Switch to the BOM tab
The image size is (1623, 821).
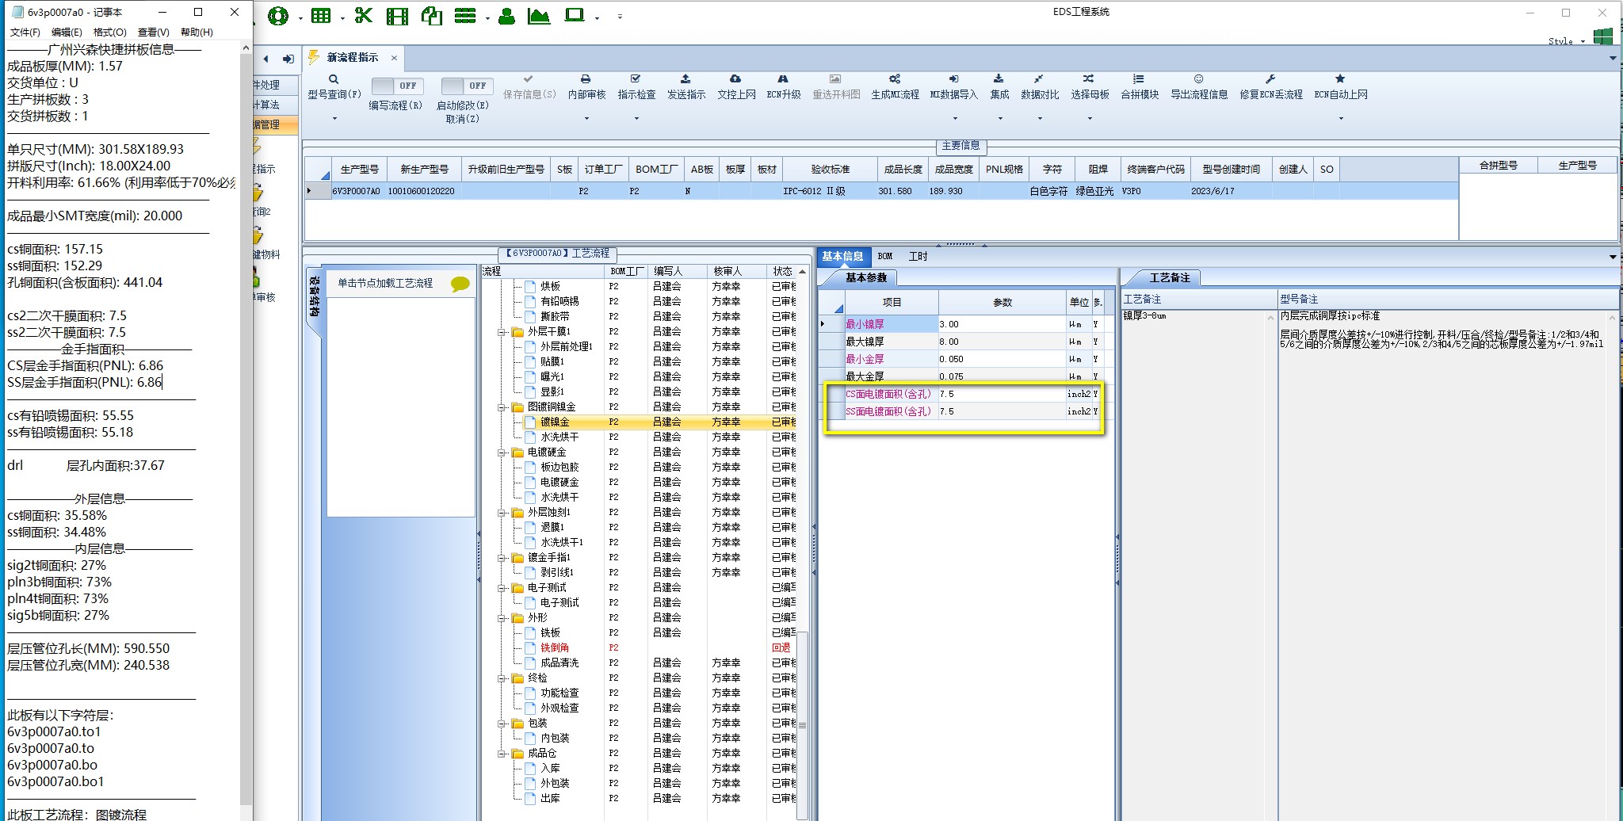pyautogui.click(x=885, y=257)
